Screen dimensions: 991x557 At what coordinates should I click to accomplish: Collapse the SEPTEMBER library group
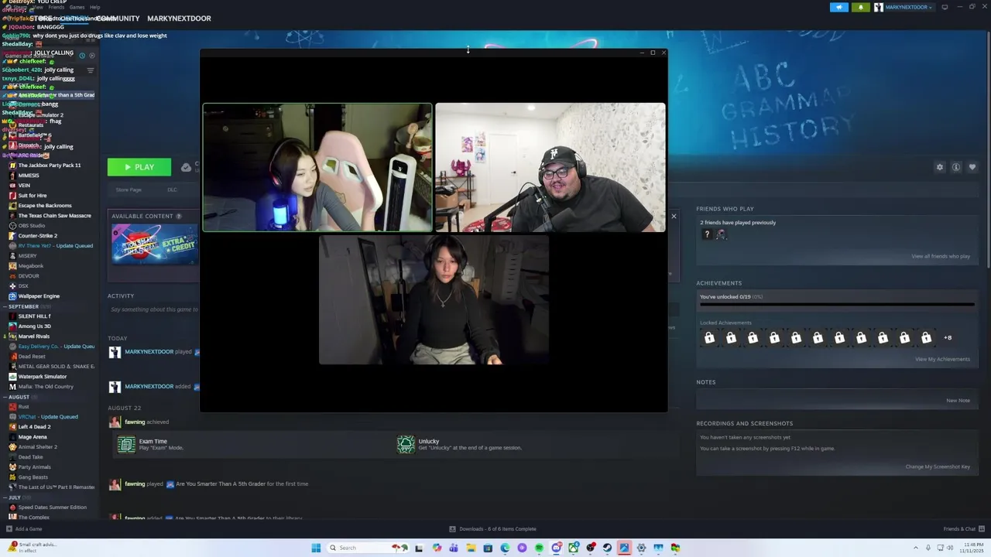tap(23, 306)
